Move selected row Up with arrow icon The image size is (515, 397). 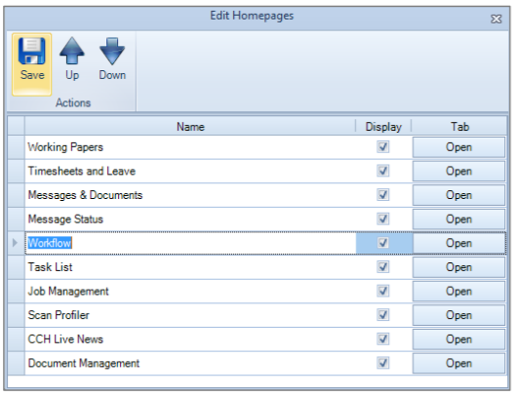(x=72, y=51)
